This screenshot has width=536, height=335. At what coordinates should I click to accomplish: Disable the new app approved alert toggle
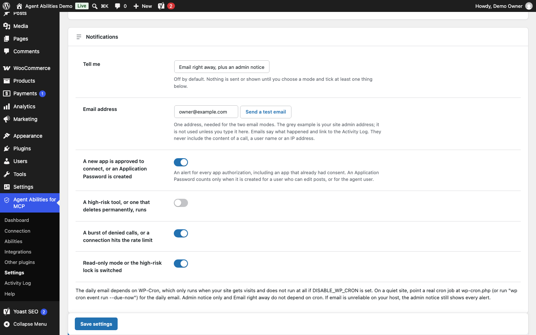pyautogui.click(x=181, y=162)
